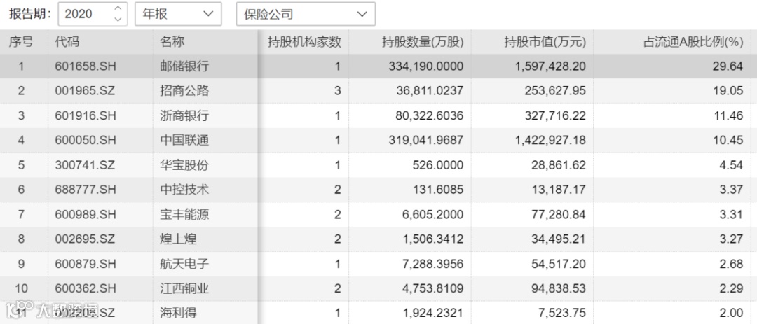Screen dimensions: 757x324
Task: Click market value 7,523.75
Action: pos(562,313)
